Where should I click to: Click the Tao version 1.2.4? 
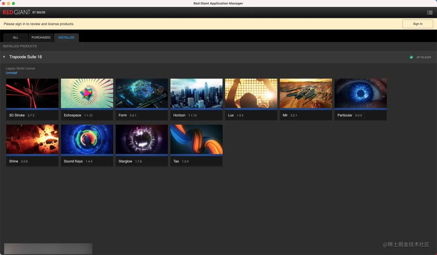(x=185, y=161)
